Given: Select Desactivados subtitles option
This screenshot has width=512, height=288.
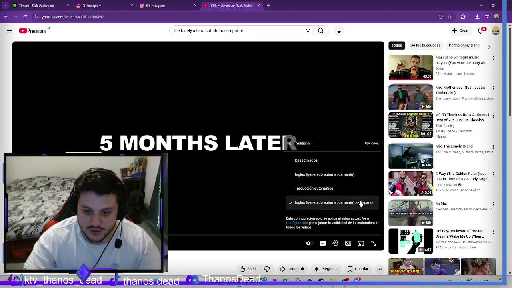Looking at the screenshot, I should 333,160.
